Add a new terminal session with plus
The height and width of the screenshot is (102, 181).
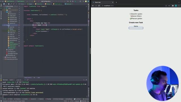(25, 80)
